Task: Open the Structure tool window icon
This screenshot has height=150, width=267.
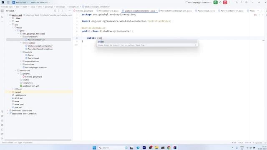Action: [x=2, y=17]
